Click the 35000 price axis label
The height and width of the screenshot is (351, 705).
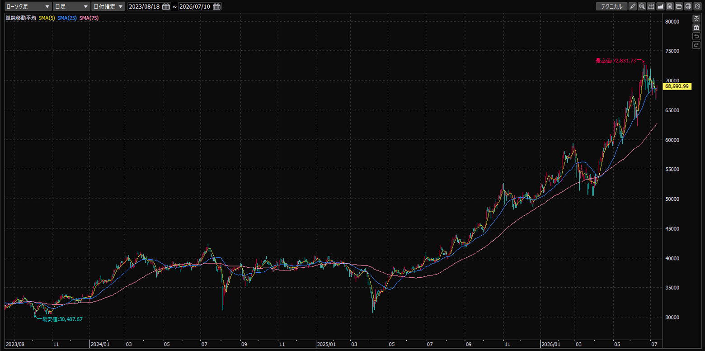[x=672, y=288]
